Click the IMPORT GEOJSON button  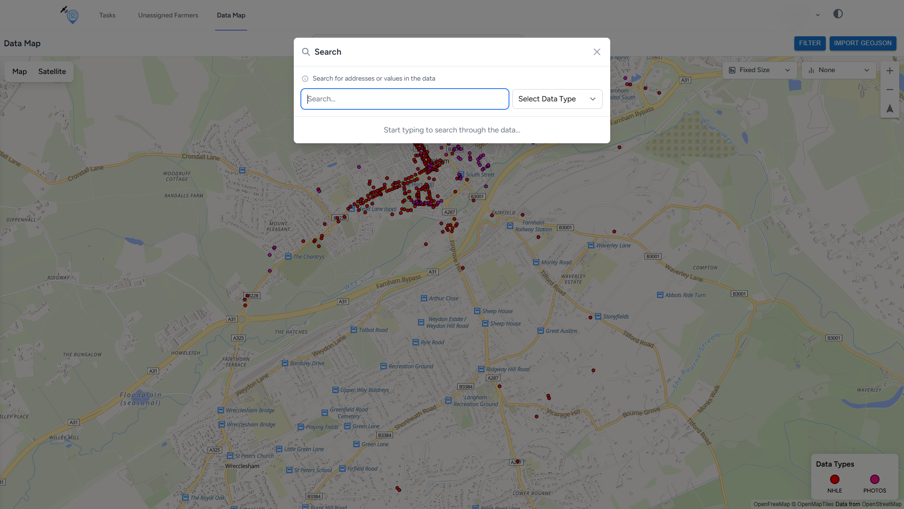click(x=863, y=43)
